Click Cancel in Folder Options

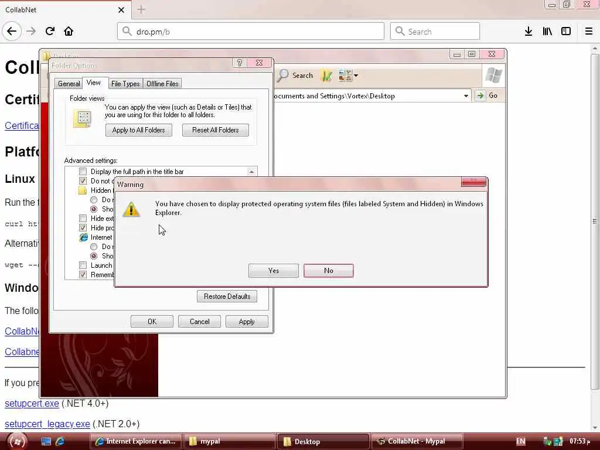coord(199,322)
